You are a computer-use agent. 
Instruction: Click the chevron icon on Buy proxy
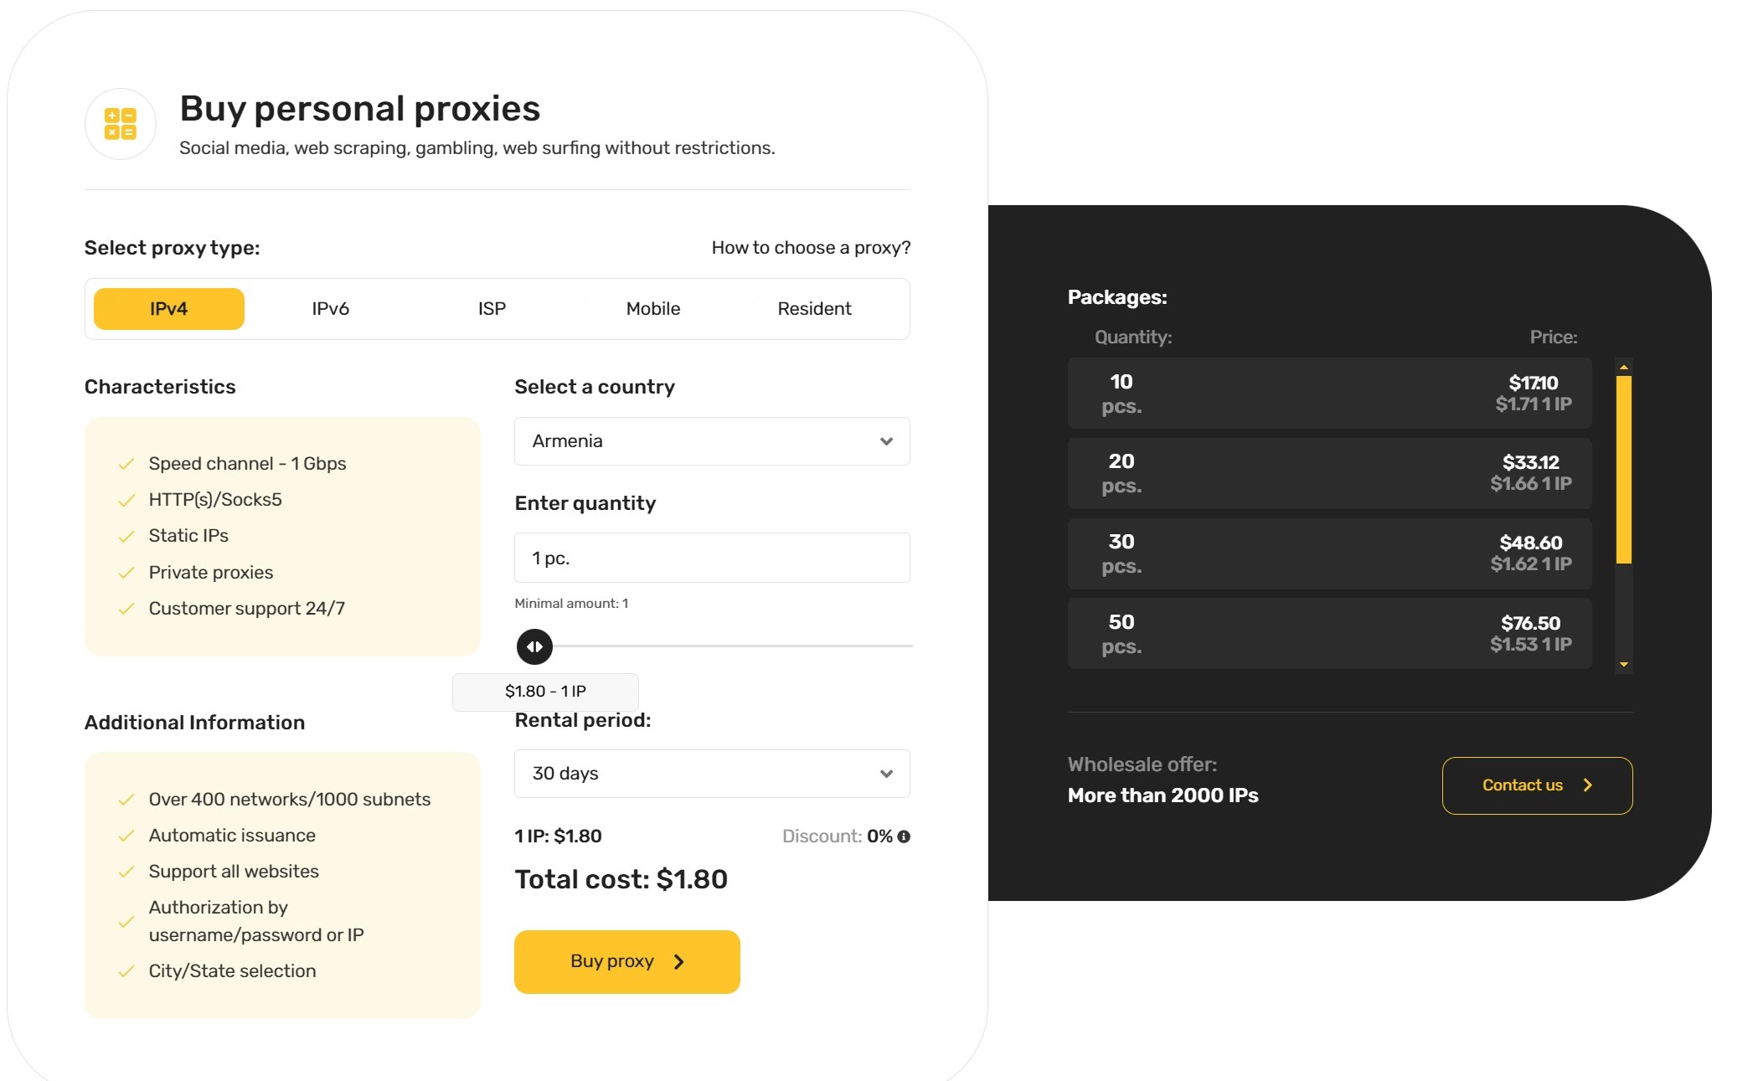(x=679, y=962)
